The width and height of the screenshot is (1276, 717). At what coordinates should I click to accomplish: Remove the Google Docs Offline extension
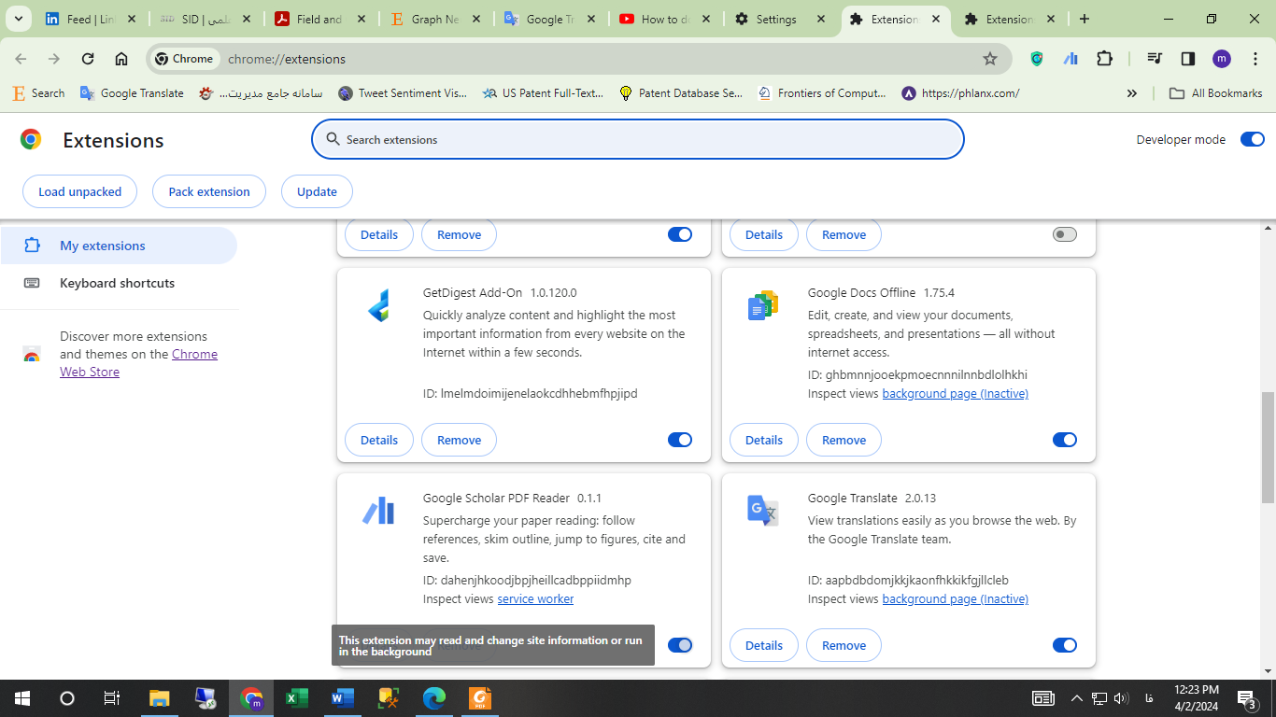click(844, 440)
